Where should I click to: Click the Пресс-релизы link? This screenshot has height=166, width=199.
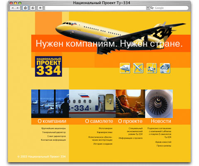click(164, 146)
